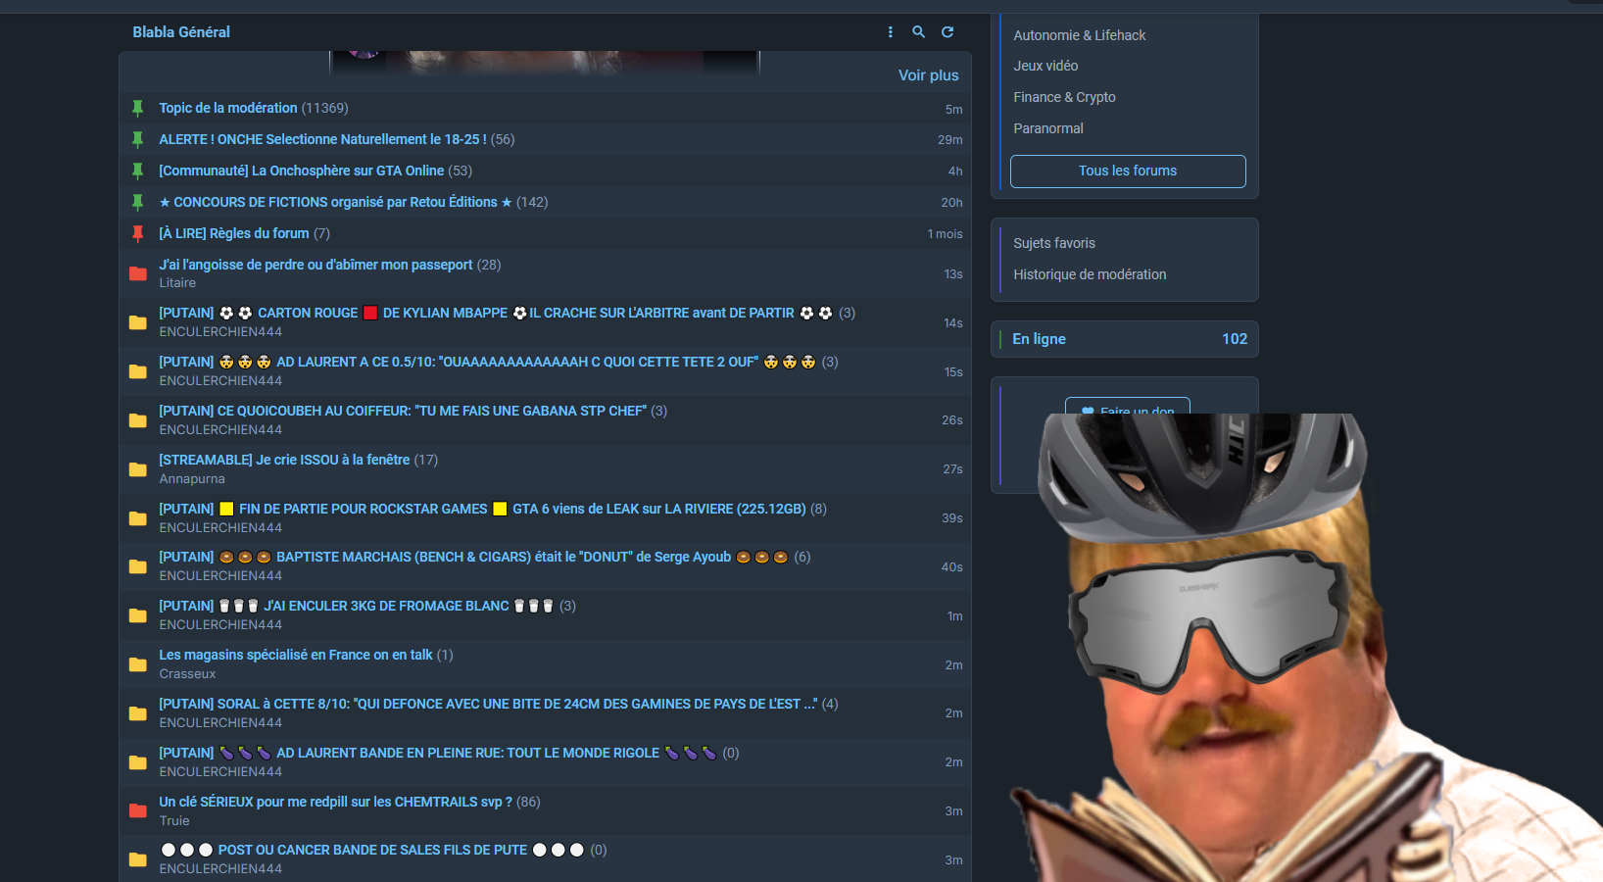Screen dimensions: 1603x882
Task: Click green pin icon beside Topic de la modération
Action: pyautogui.click(x=138, y=109)
